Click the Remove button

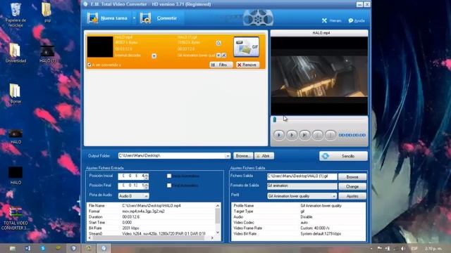tap(247, 65)
